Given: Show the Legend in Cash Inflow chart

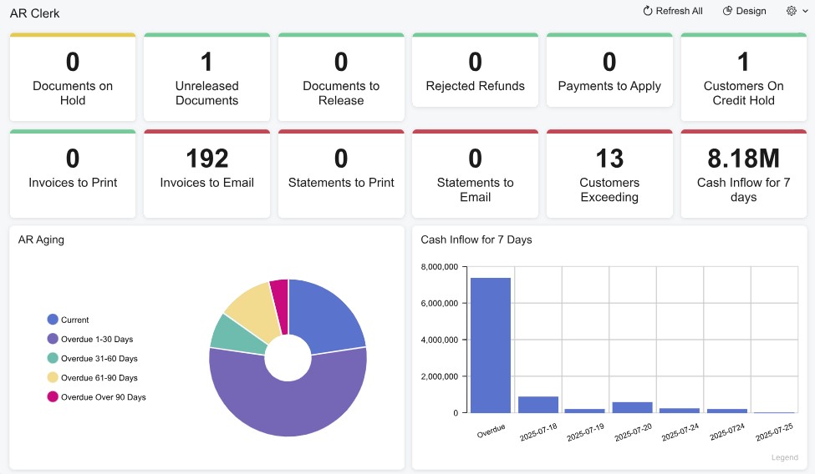Looking at the screenshot, I should tap(784, 457).
